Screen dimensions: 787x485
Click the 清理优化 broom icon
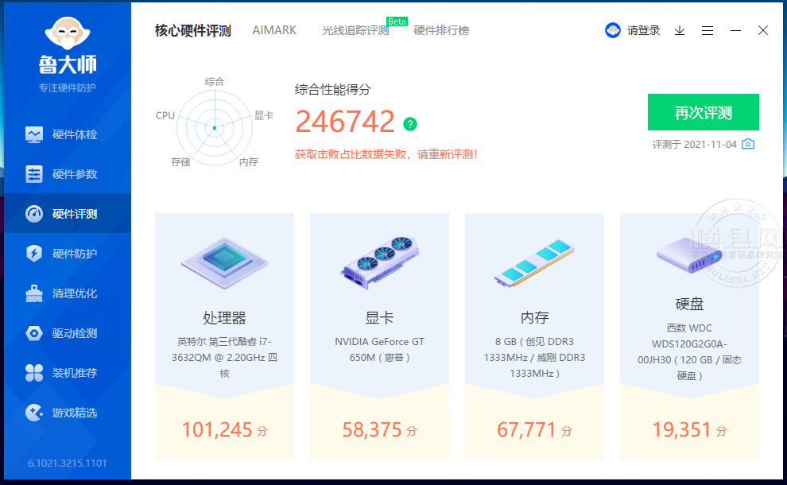[x=34, y=293]
